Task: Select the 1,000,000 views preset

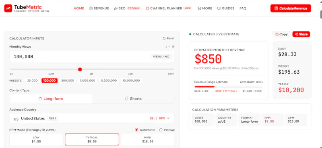Action: 87,81
